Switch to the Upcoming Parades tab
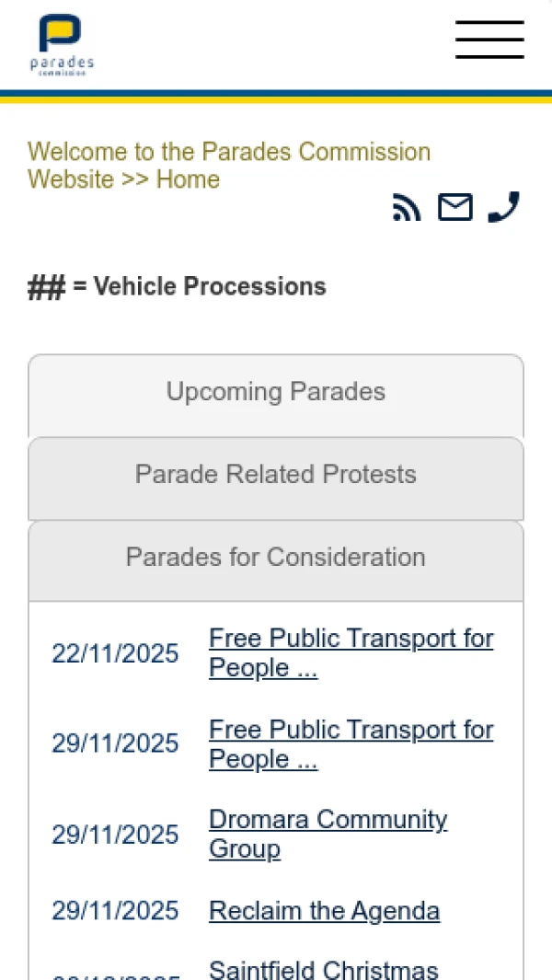 tap(276, 392)
